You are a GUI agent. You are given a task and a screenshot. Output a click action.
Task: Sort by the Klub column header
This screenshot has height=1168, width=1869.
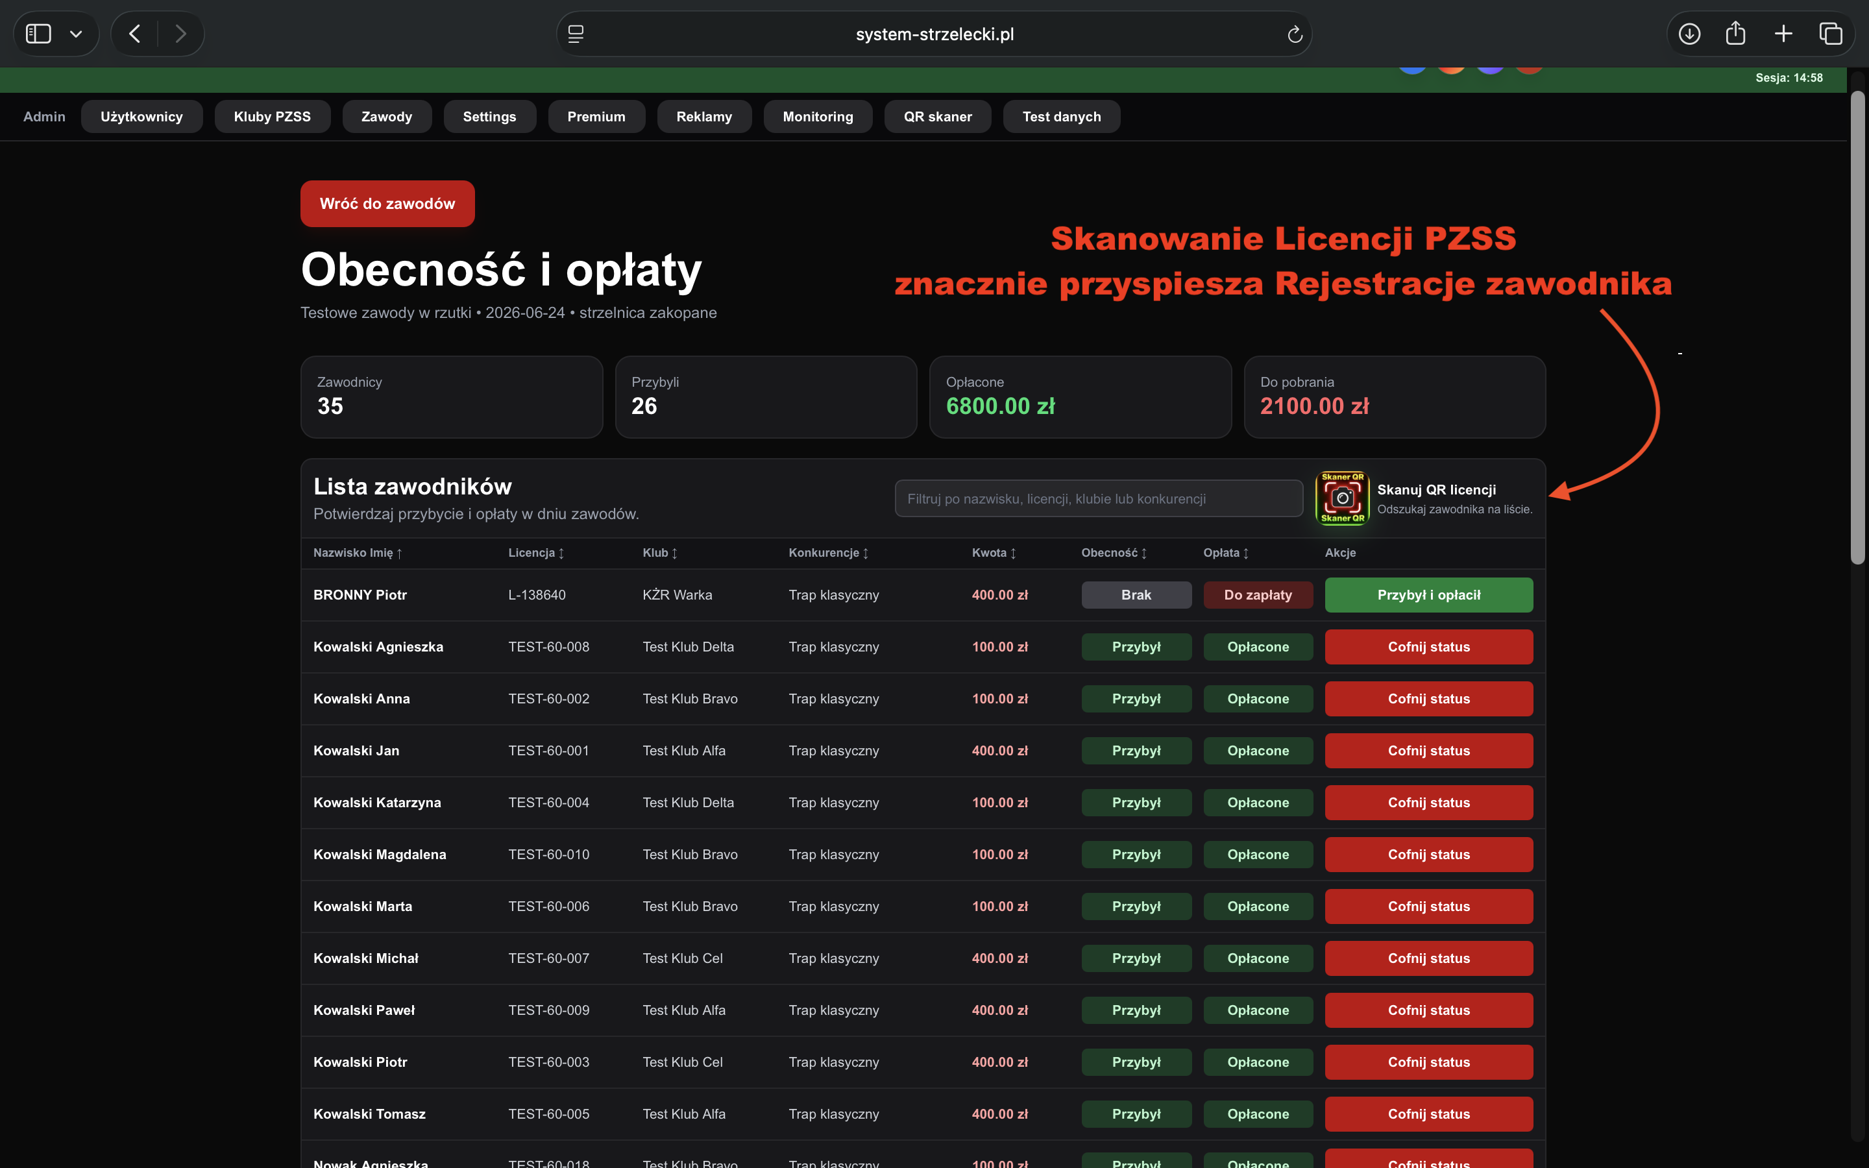(659, 553)
